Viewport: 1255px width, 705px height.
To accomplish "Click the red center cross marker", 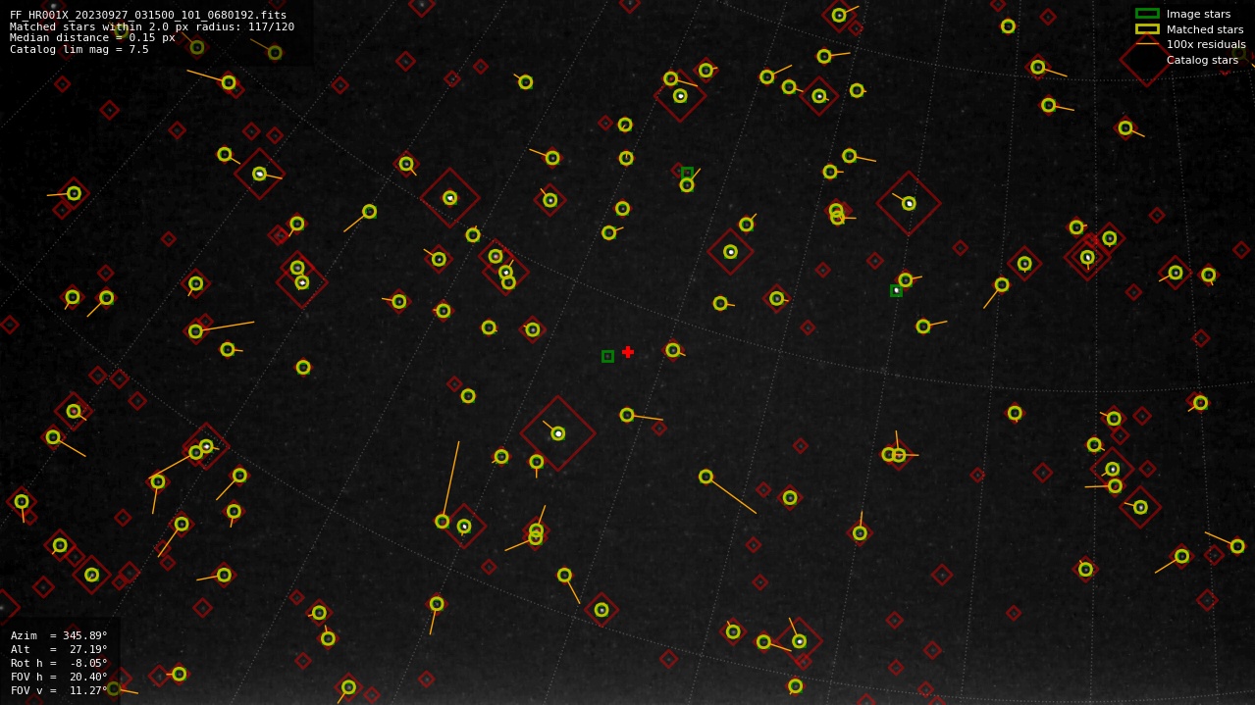I will (x=628, y=352).
